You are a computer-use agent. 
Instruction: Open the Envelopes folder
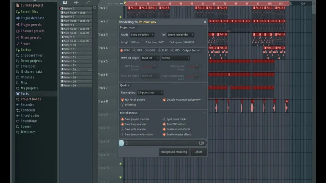pyautogui.click(x=26, y=66)
